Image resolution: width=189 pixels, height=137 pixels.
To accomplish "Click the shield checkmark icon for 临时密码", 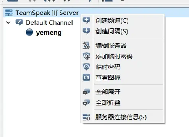I will (x=86, y=67).
